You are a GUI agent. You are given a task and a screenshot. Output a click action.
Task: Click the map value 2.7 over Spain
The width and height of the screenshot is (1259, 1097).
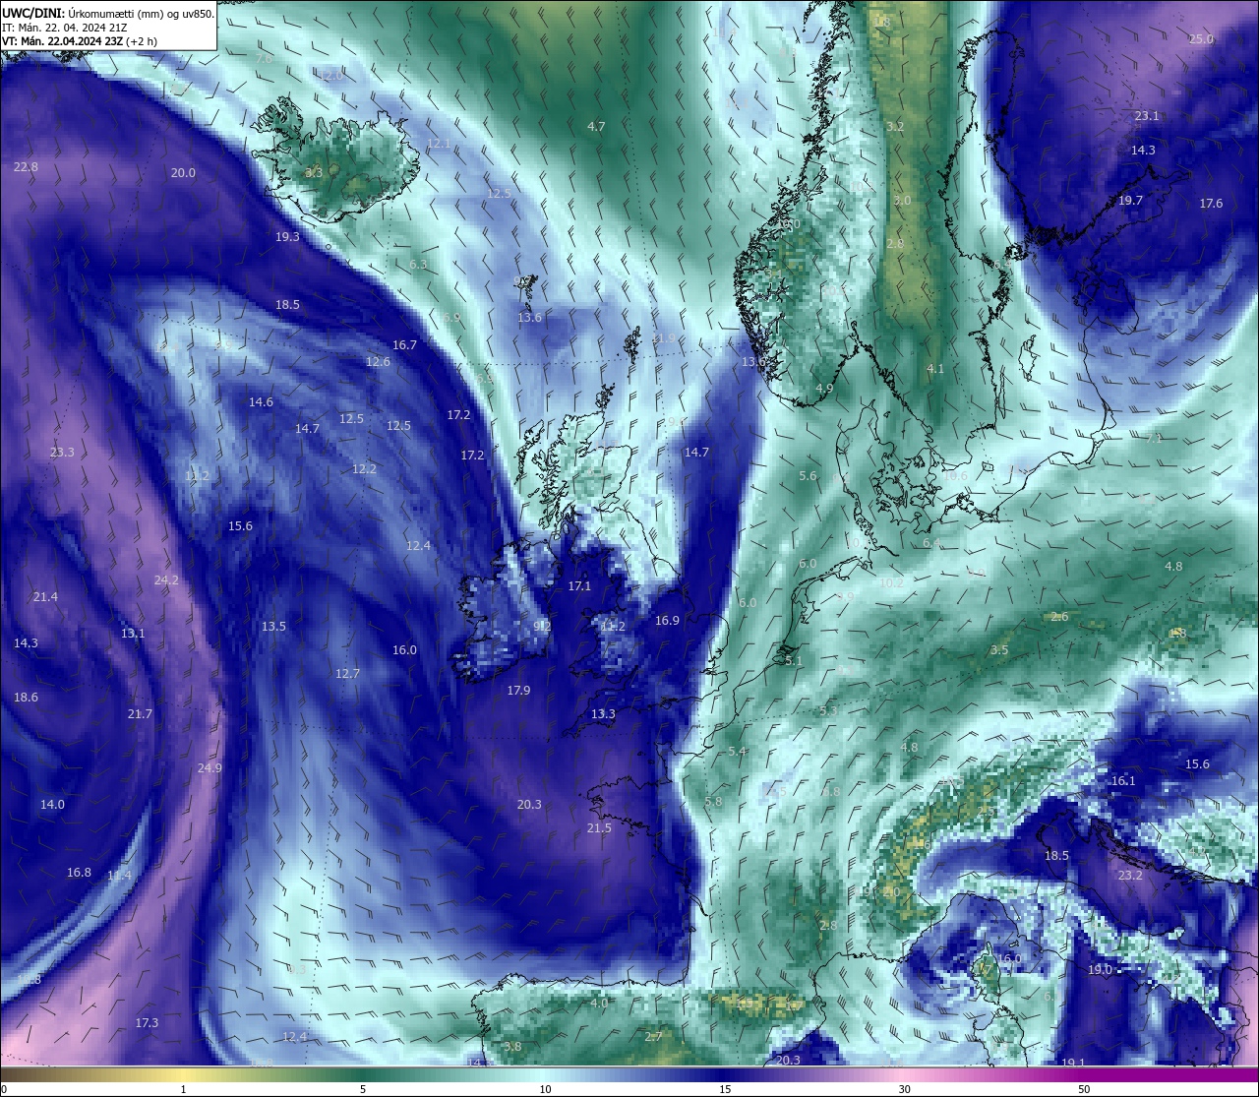pos(654,1037)
